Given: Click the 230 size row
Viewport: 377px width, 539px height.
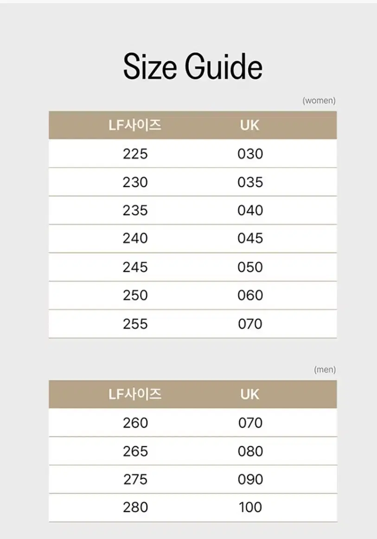Looking at the screenshot, I should tap(193, 182).
